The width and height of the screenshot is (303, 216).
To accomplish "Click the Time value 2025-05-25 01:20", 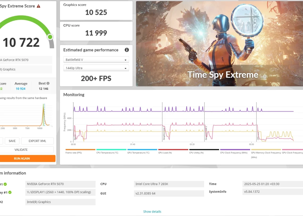I will point(273,184).
